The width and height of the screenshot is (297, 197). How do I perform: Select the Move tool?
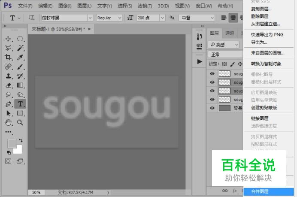[8, 39]
